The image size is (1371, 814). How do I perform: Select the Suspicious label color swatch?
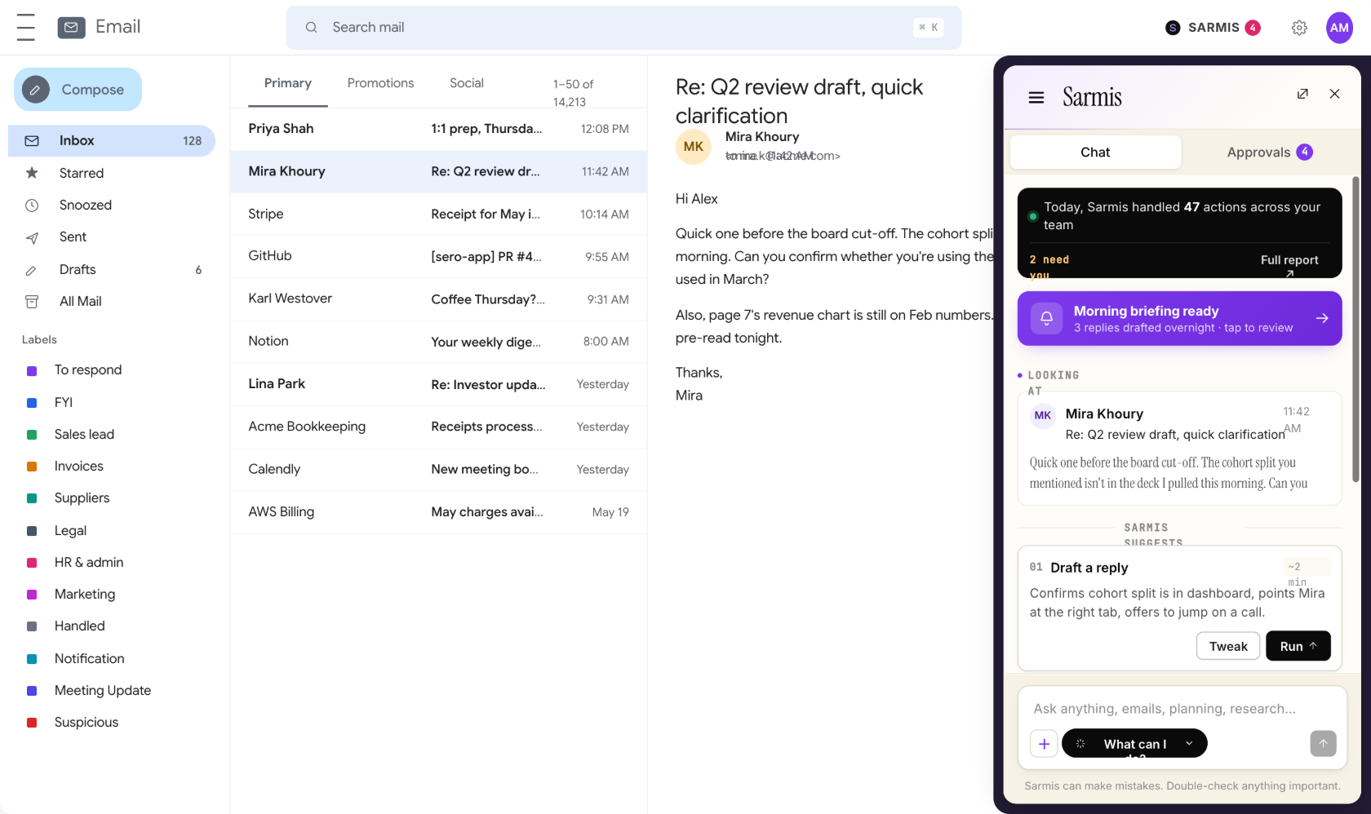point(32,723)
